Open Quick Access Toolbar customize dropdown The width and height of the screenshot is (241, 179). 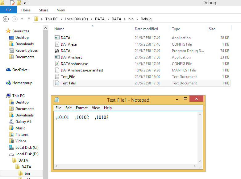point(25,3)
